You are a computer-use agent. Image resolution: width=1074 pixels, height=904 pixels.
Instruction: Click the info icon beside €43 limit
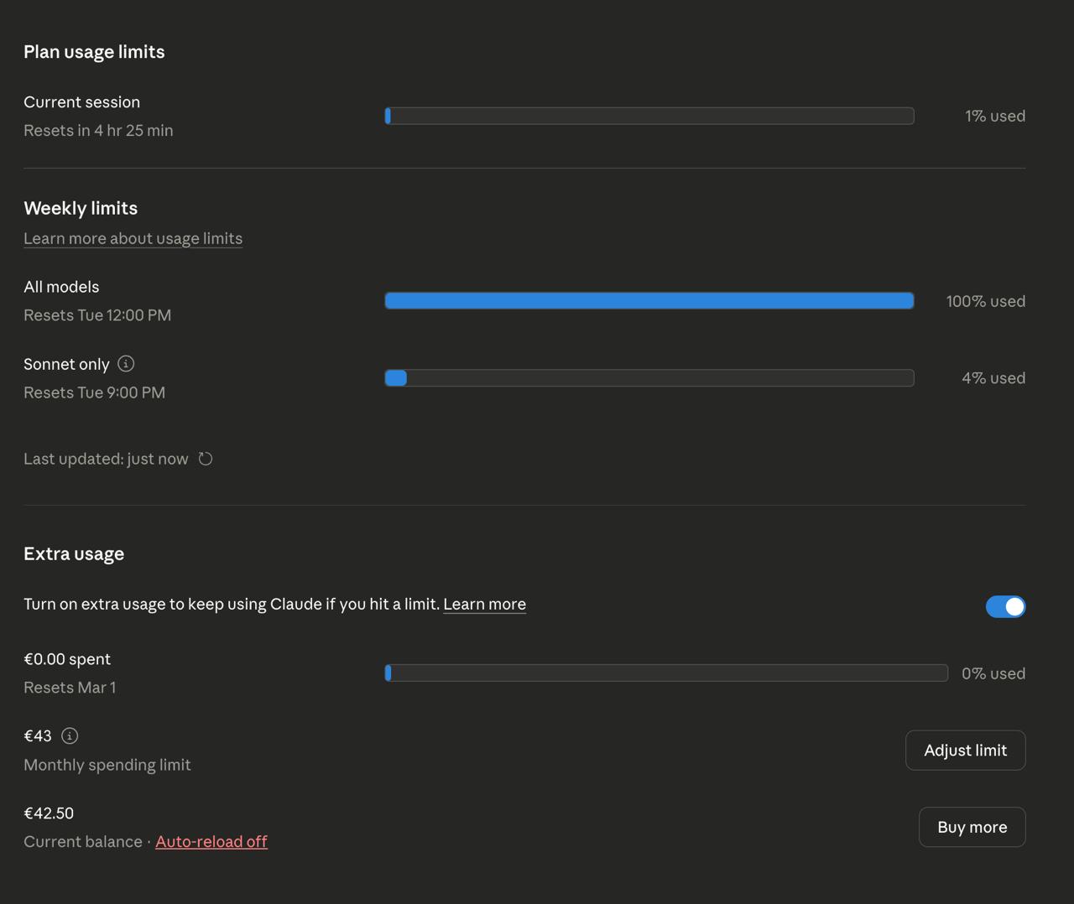tap(70, 736)
